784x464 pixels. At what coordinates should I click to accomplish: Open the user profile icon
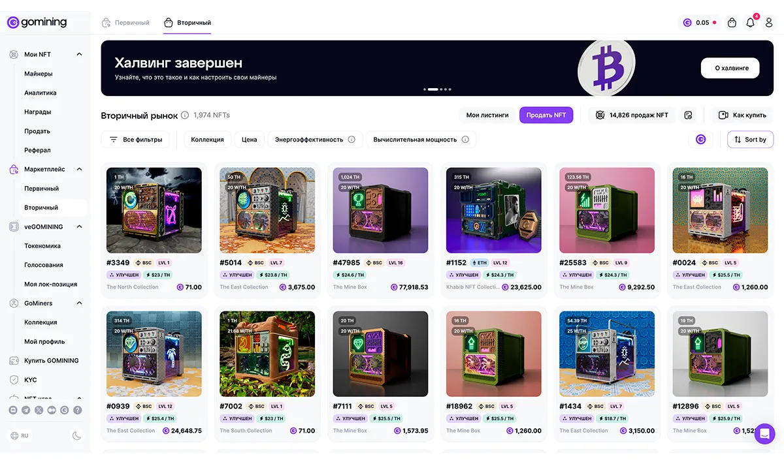tap(769, 23)
